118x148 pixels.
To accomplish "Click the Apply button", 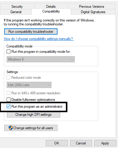I will click(x=105, y=143).
